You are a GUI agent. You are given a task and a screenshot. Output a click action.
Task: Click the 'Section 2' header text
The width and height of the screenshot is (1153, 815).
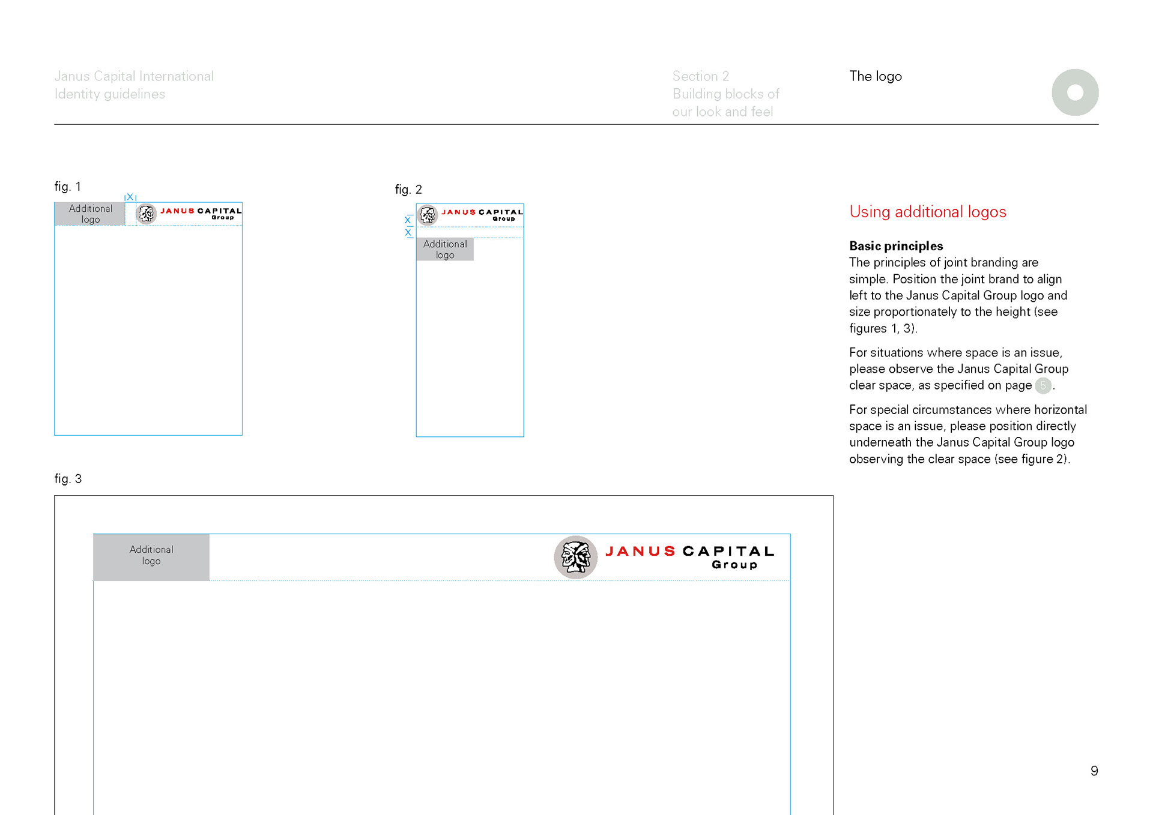click(x=700, y=76)
